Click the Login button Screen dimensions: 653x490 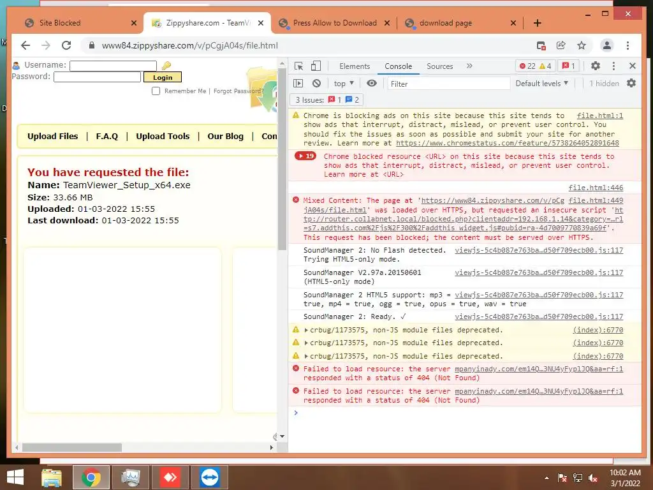(163, 77)
